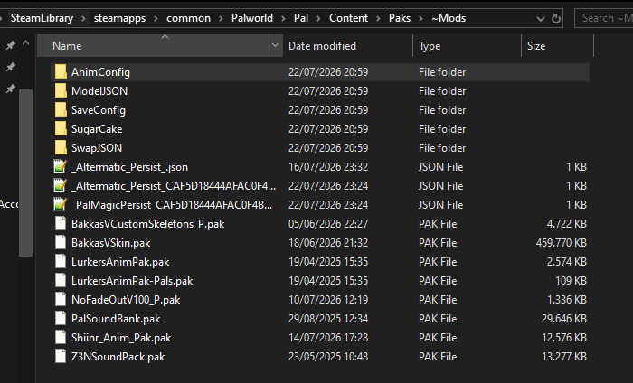
Task: Click the 16/07/2026 23:32 date cell
Action: pyautogui.click(x=328, y=167)
